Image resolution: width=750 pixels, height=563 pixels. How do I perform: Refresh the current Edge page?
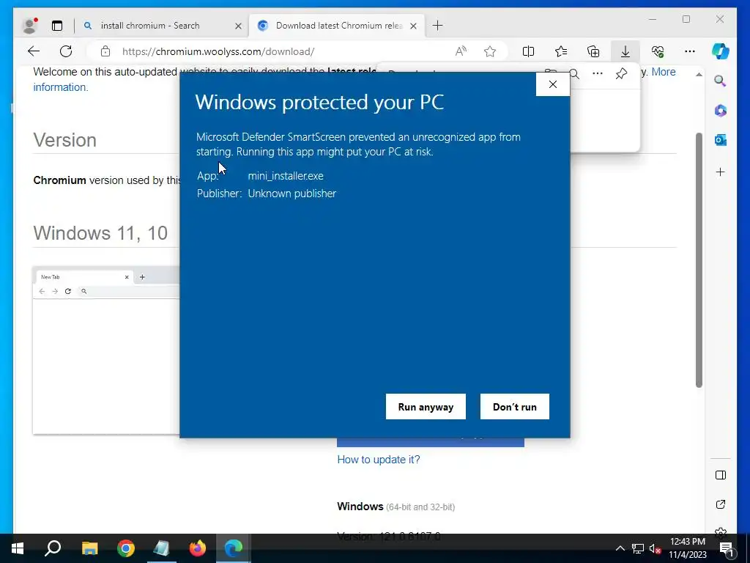tap(66, 51)
